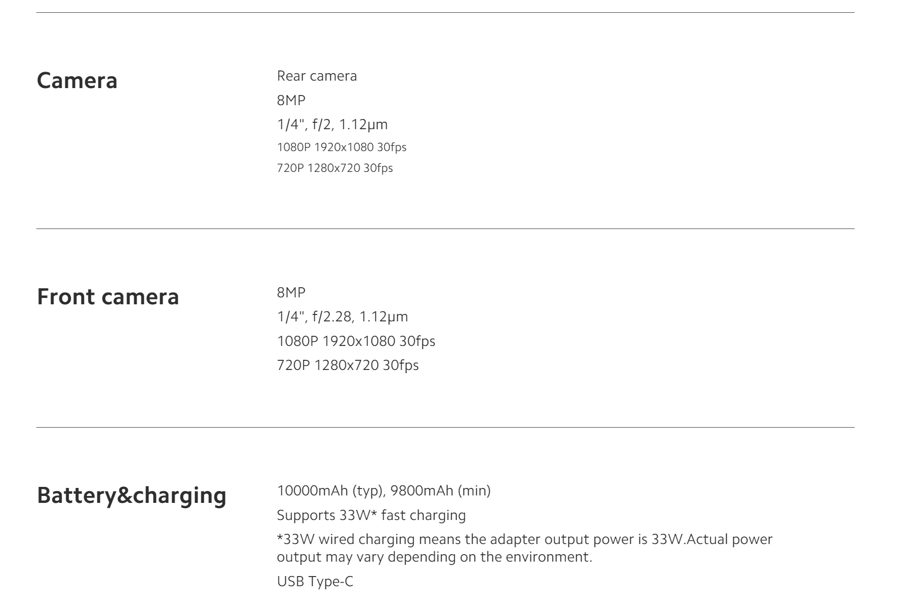Viewport: 899px width, 599px height.
Task: Click the 8MP value under Rear camera
Action: tap(291, 100)
